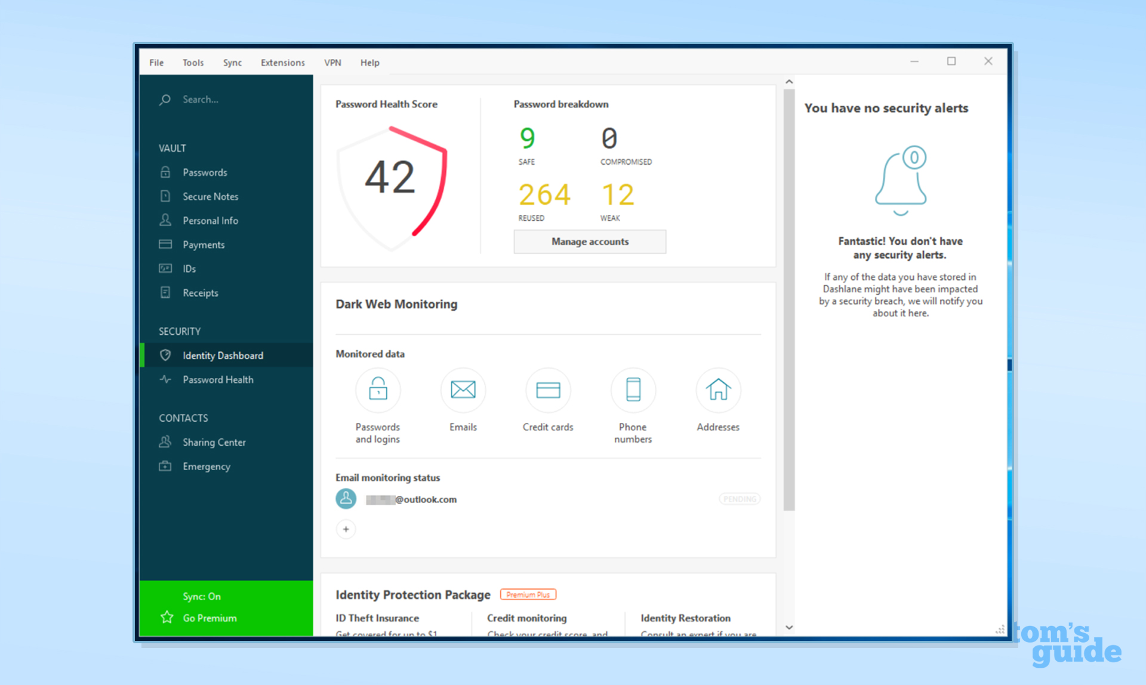Click the Sharing Center people icon
This screenshot has height=685, width=1146.
click(165, 442)
